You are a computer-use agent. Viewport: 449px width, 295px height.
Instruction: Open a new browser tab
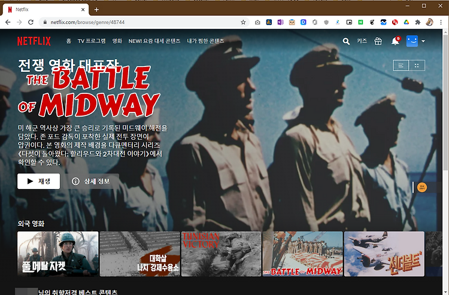(x=96, y=10)
